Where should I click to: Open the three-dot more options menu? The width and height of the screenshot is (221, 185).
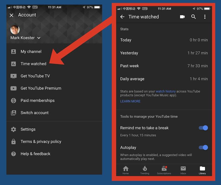(x=205, y=17)
